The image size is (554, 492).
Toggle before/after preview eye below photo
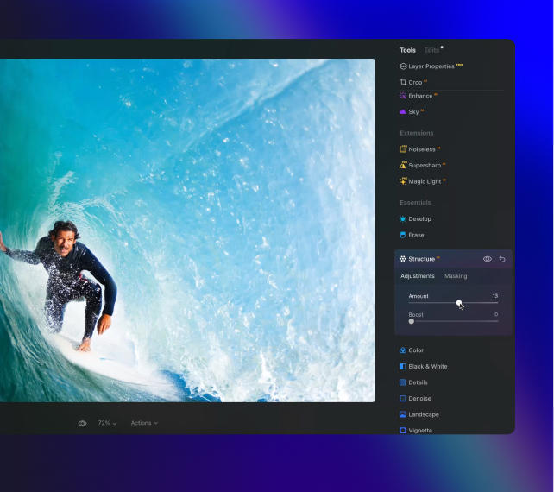pos(82,424)
